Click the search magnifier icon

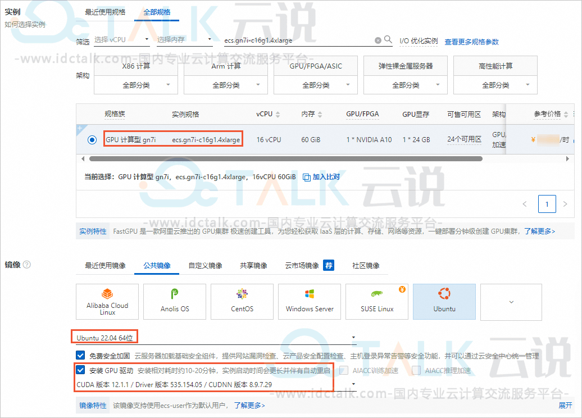388,39
